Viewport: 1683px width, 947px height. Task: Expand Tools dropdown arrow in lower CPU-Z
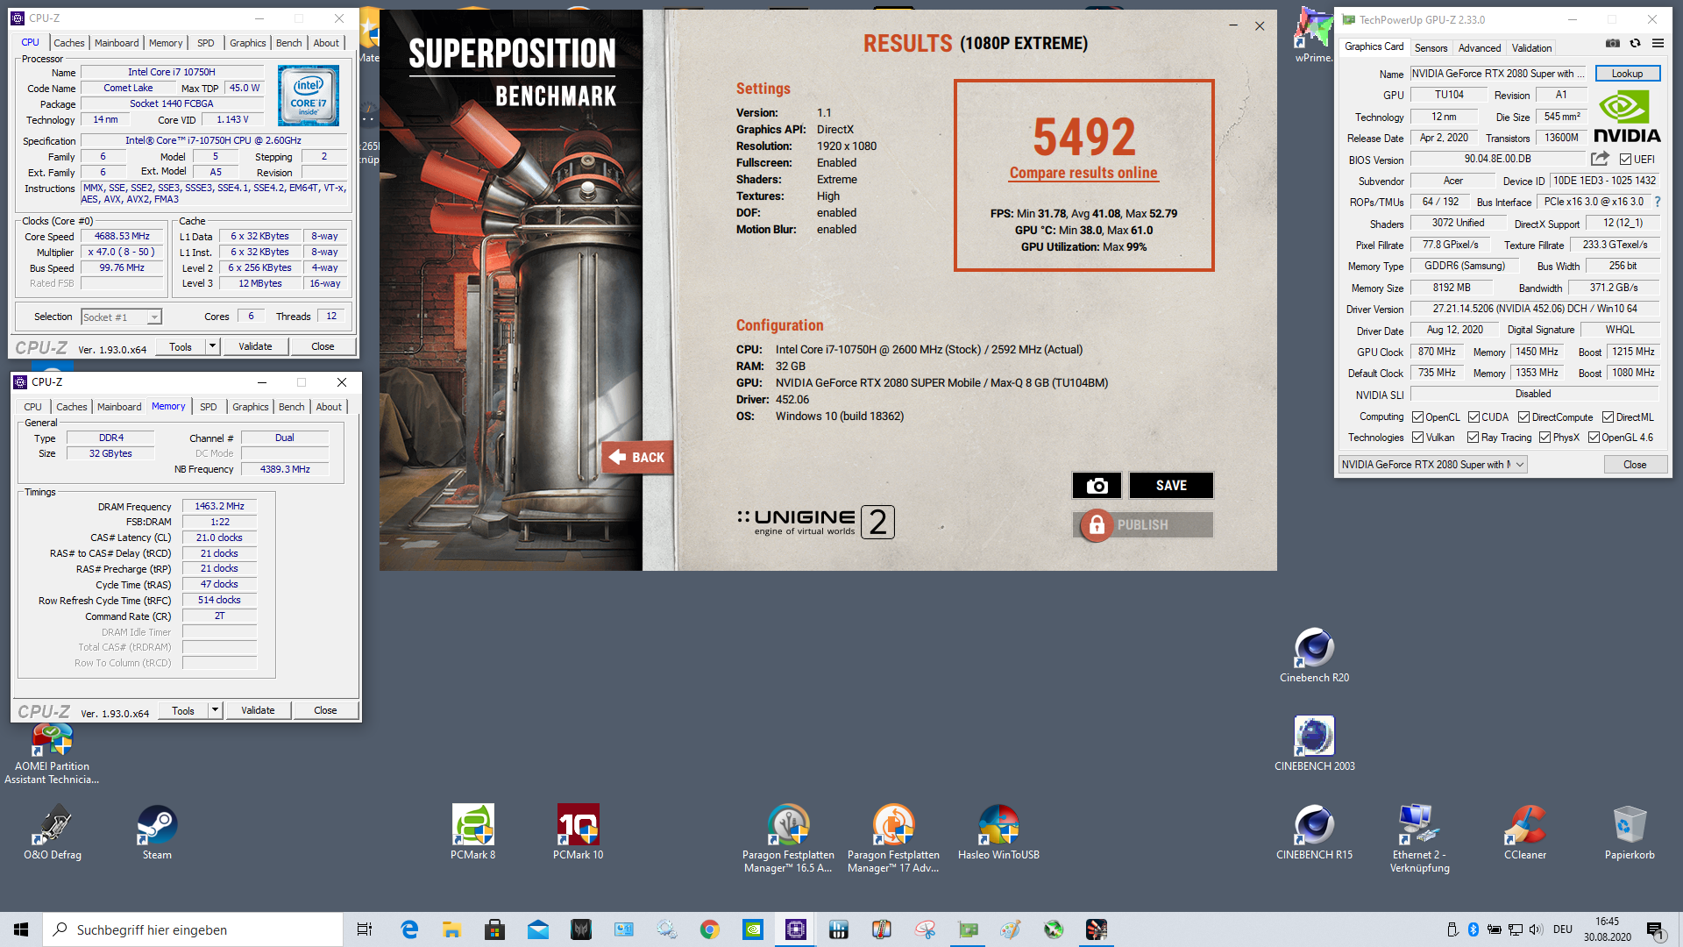coord(215,710)
